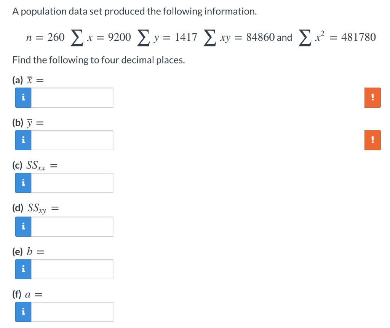The height and width of the screenshot is (328, 390).
Task: Click the info icon beside answer (e)
Action: [23, 269]
